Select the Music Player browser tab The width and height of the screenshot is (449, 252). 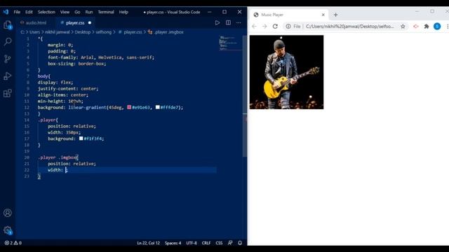pyautogui.click(x=289, y=15)
